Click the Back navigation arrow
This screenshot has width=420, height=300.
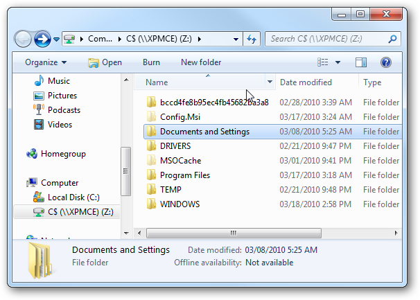point(23,39)
